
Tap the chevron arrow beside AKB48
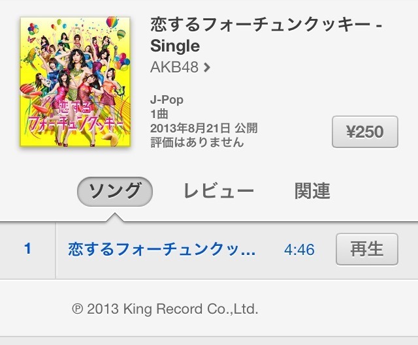tap(206, 67)
